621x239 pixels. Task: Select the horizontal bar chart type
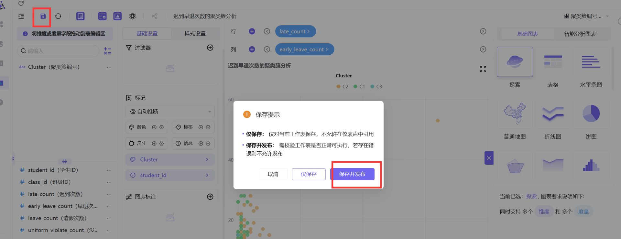coord(591,62)
